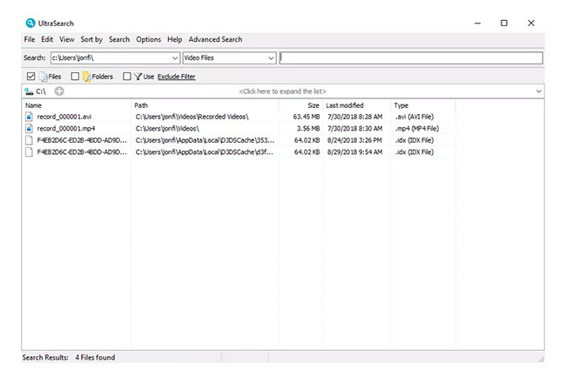Sort results by the Path column
The image size is (566, 377).
pos(205,105)
